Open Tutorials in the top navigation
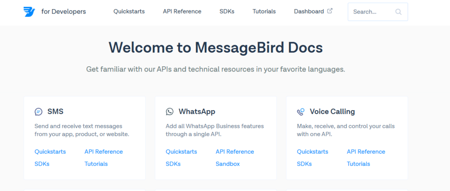The height and width of the screenshot is (191, 450). pyautogui.click(x=264, y=11)
